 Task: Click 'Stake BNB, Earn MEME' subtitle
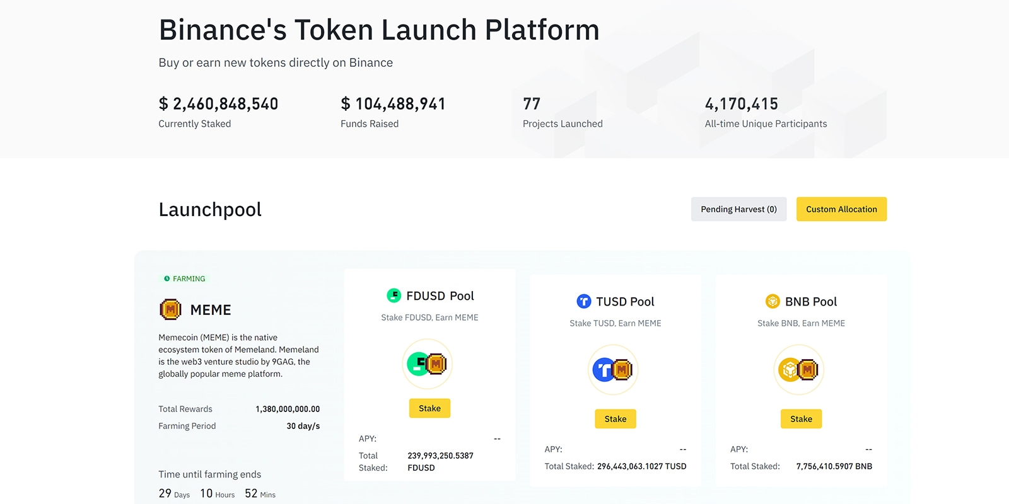point(801,323)
